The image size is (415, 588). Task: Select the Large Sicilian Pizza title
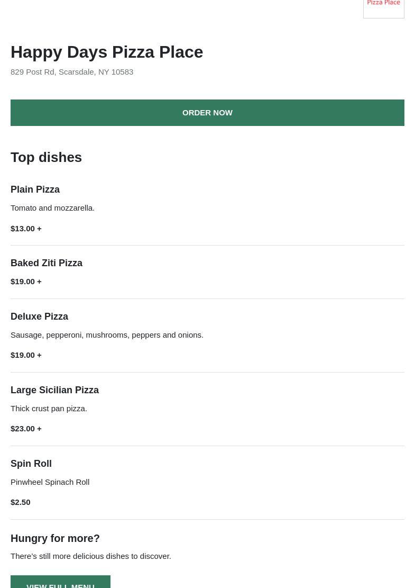(x=54, y=390)
